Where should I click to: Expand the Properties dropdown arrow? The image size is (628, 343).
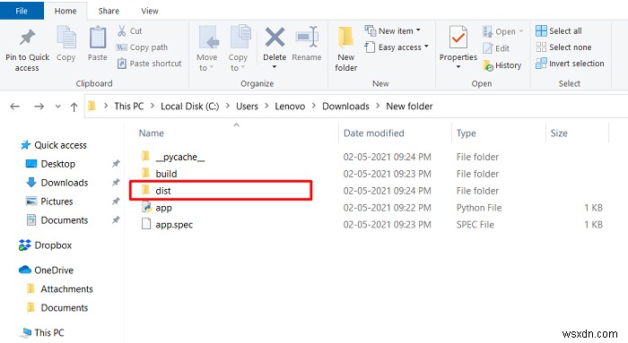coord(458,67)
